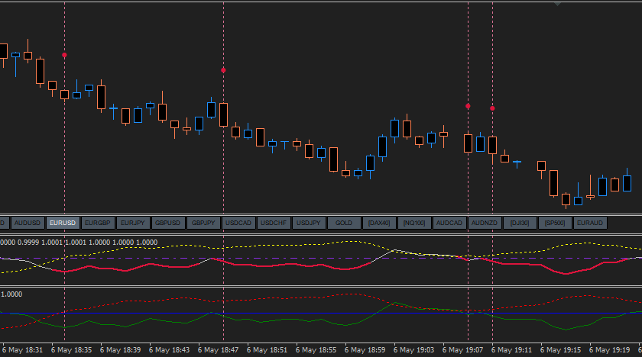Viewport: 642px width, 357px height.
Task: Select the EURUSD symbol button
Action: click(x=63, y=223)
